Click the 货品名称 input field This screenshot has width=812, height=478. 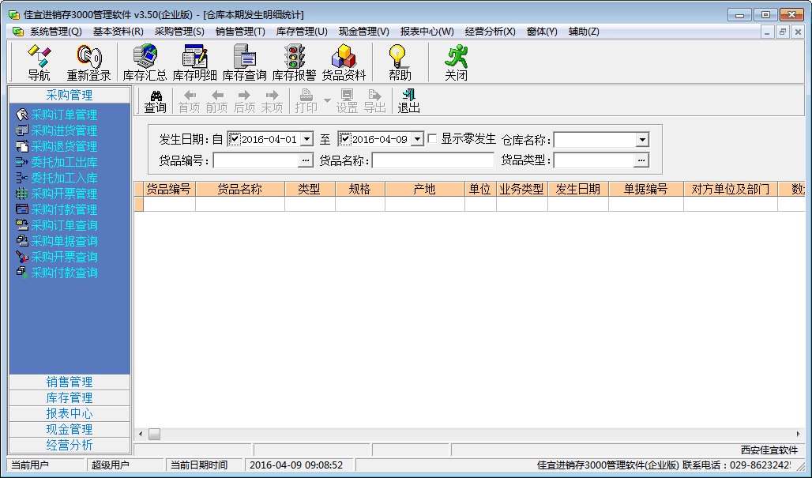pos(433,160)
